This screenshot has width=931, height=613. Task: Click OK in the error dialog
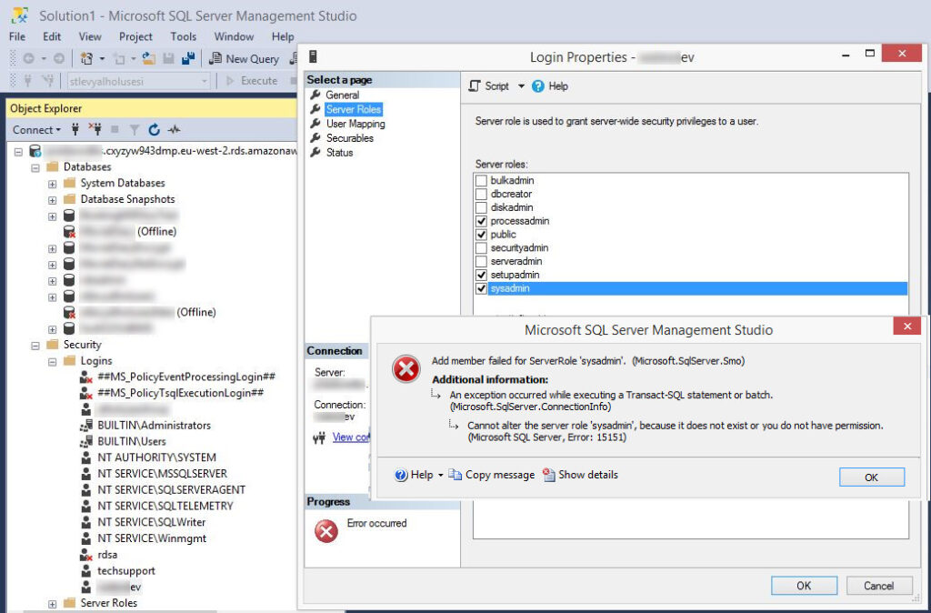click(x=871, y=477)
